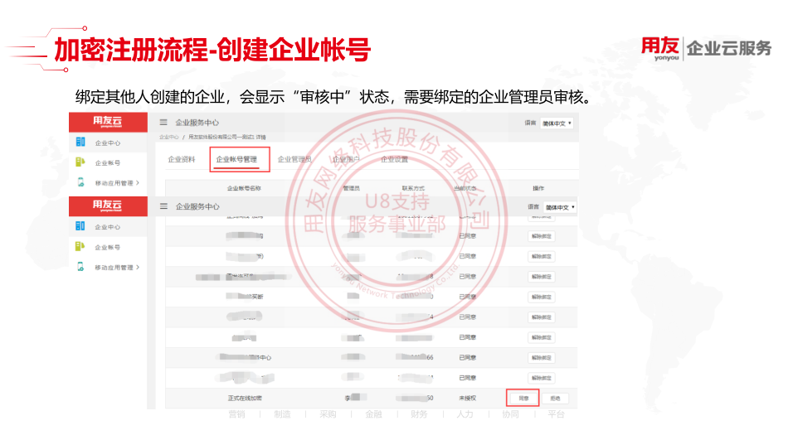Screen dimensions: 793x440
Task: Click 解除绑定 in the row ending 买断
Action: point(541,297)
